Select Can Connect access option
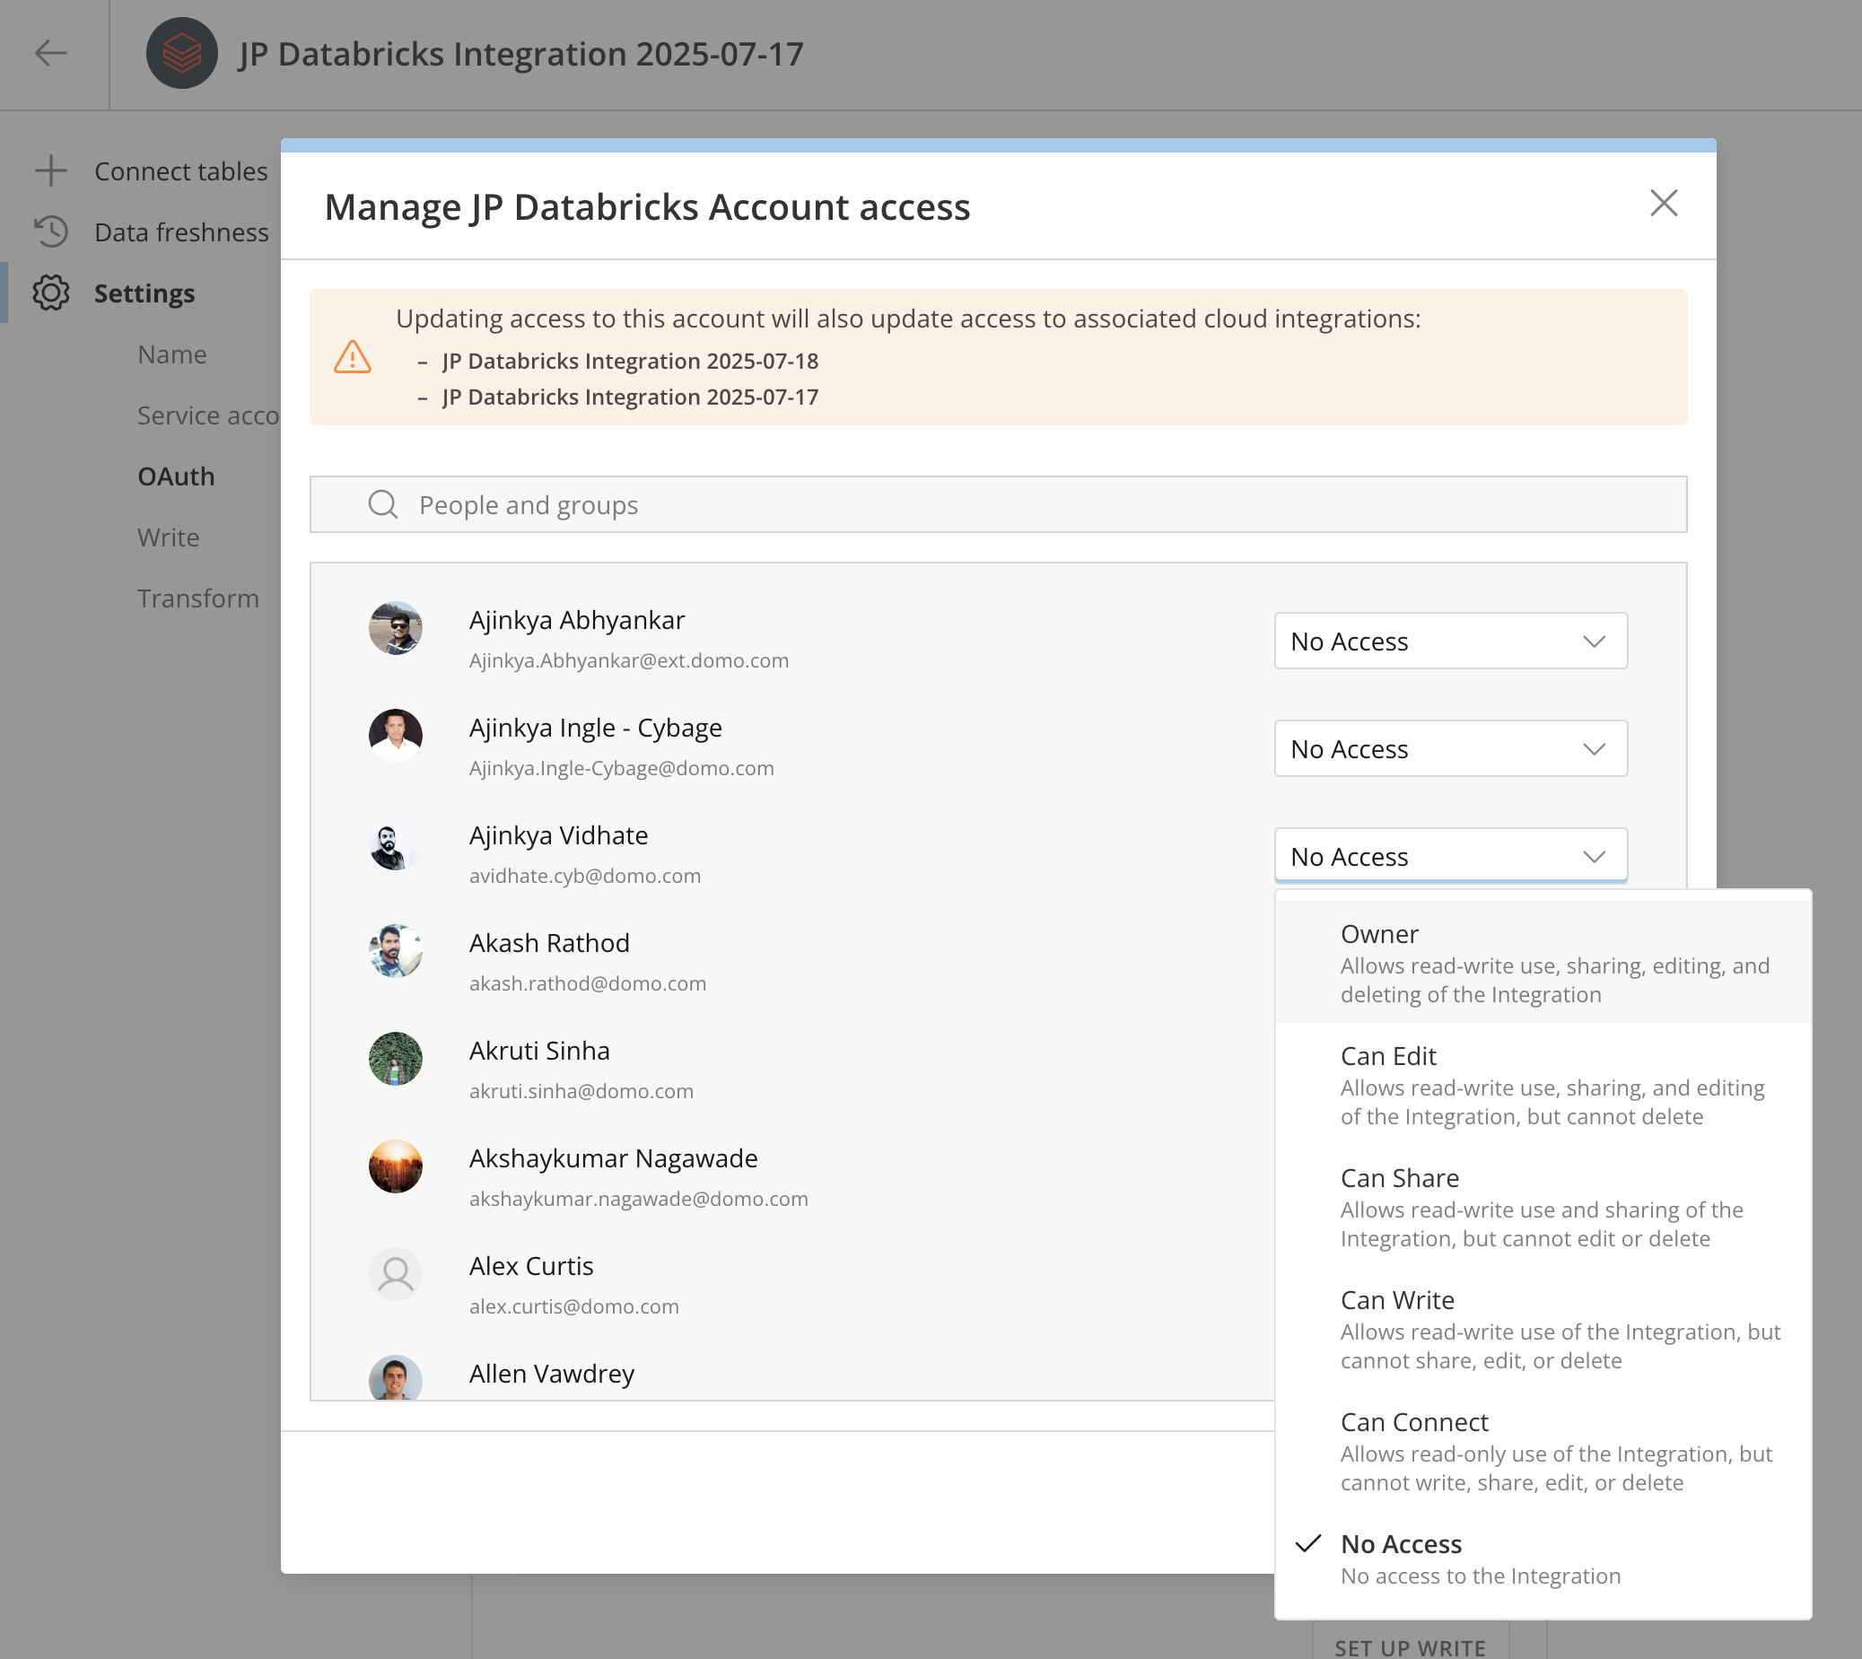The height and width of the screenshot is (1659, 1862). 1543,1451
